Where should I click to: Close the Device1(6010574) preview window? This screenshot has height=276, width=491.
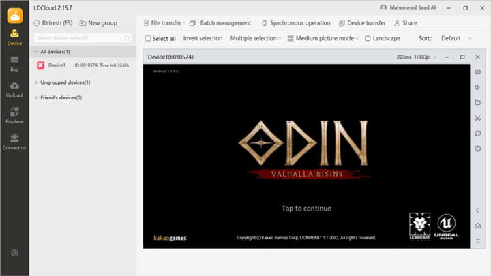click(x=477, y=57)
